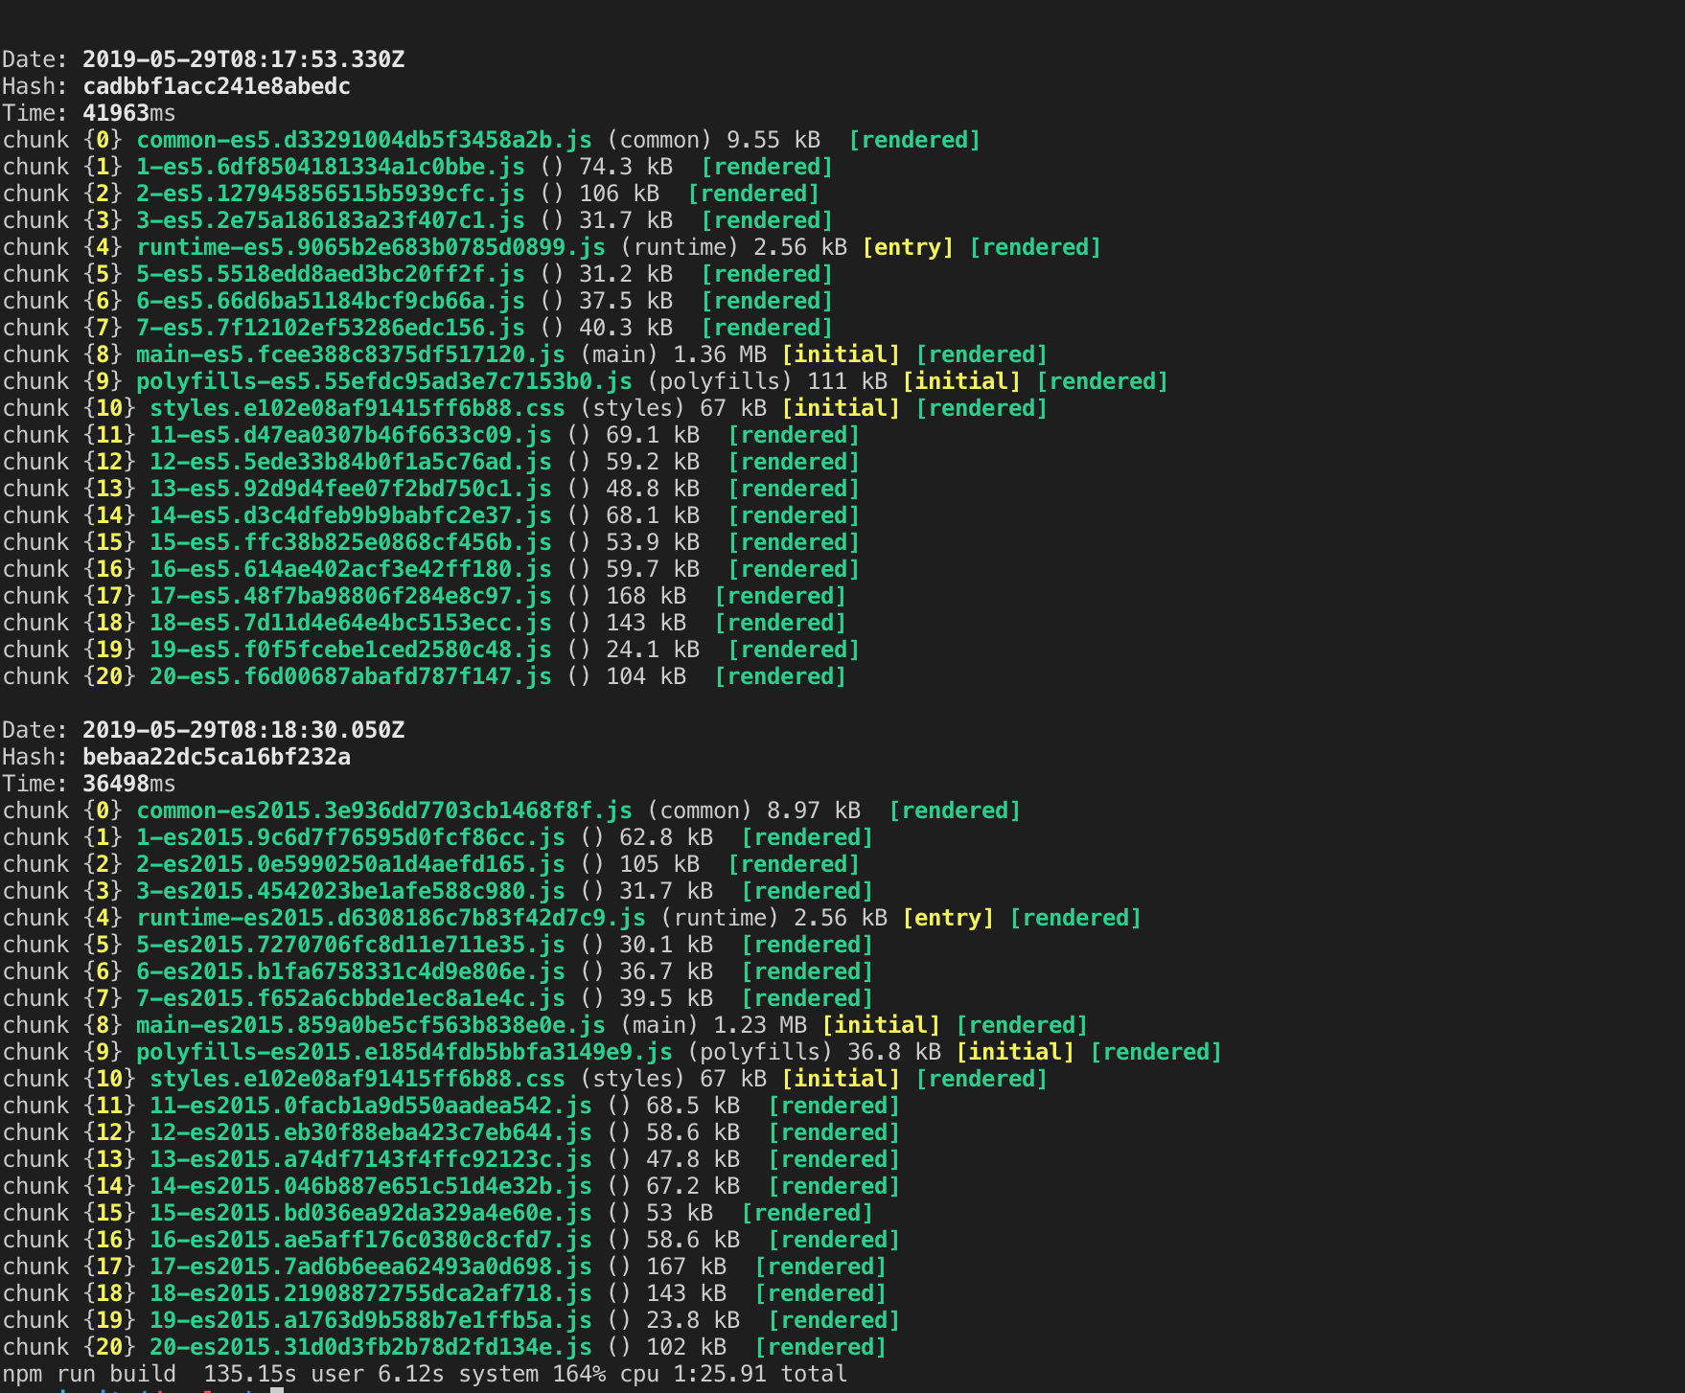Image resolution: width=1685 pixels, height=1393 pixels.
Task: Click the 8.97 kB common size
Action: click(x=814, y=811)
